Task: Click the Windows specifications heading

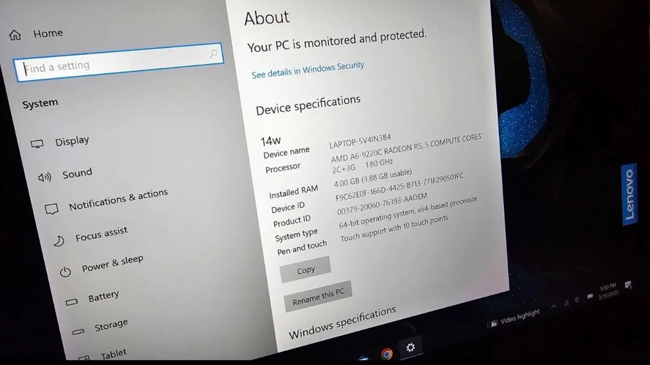Action: (342, 323)
